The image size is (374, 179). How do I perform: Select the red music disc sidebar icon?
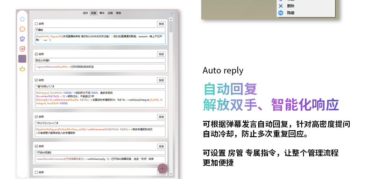pyautogui.click(x=22, y=49)
